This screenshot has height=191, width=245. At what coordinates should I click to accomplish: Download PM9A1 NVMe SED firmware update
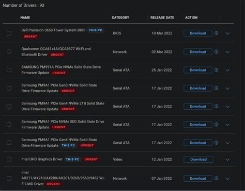pos(198,125)
